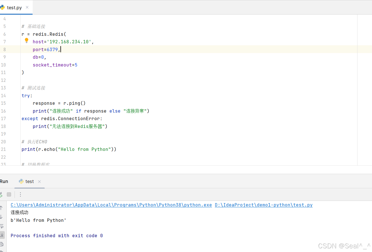Open the D:\IdeaProject test.py link in the console
This screenshot has height=252, width=372.
[263, 205]
